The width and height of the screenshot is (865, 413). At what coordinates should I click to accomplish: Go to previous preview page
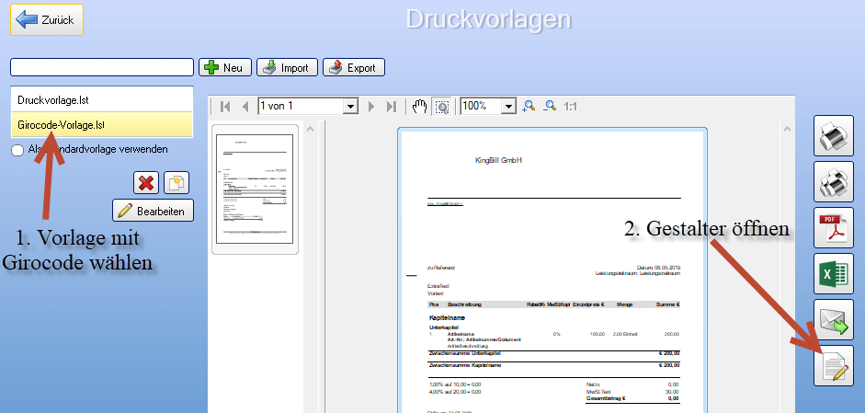click(245, 107)
